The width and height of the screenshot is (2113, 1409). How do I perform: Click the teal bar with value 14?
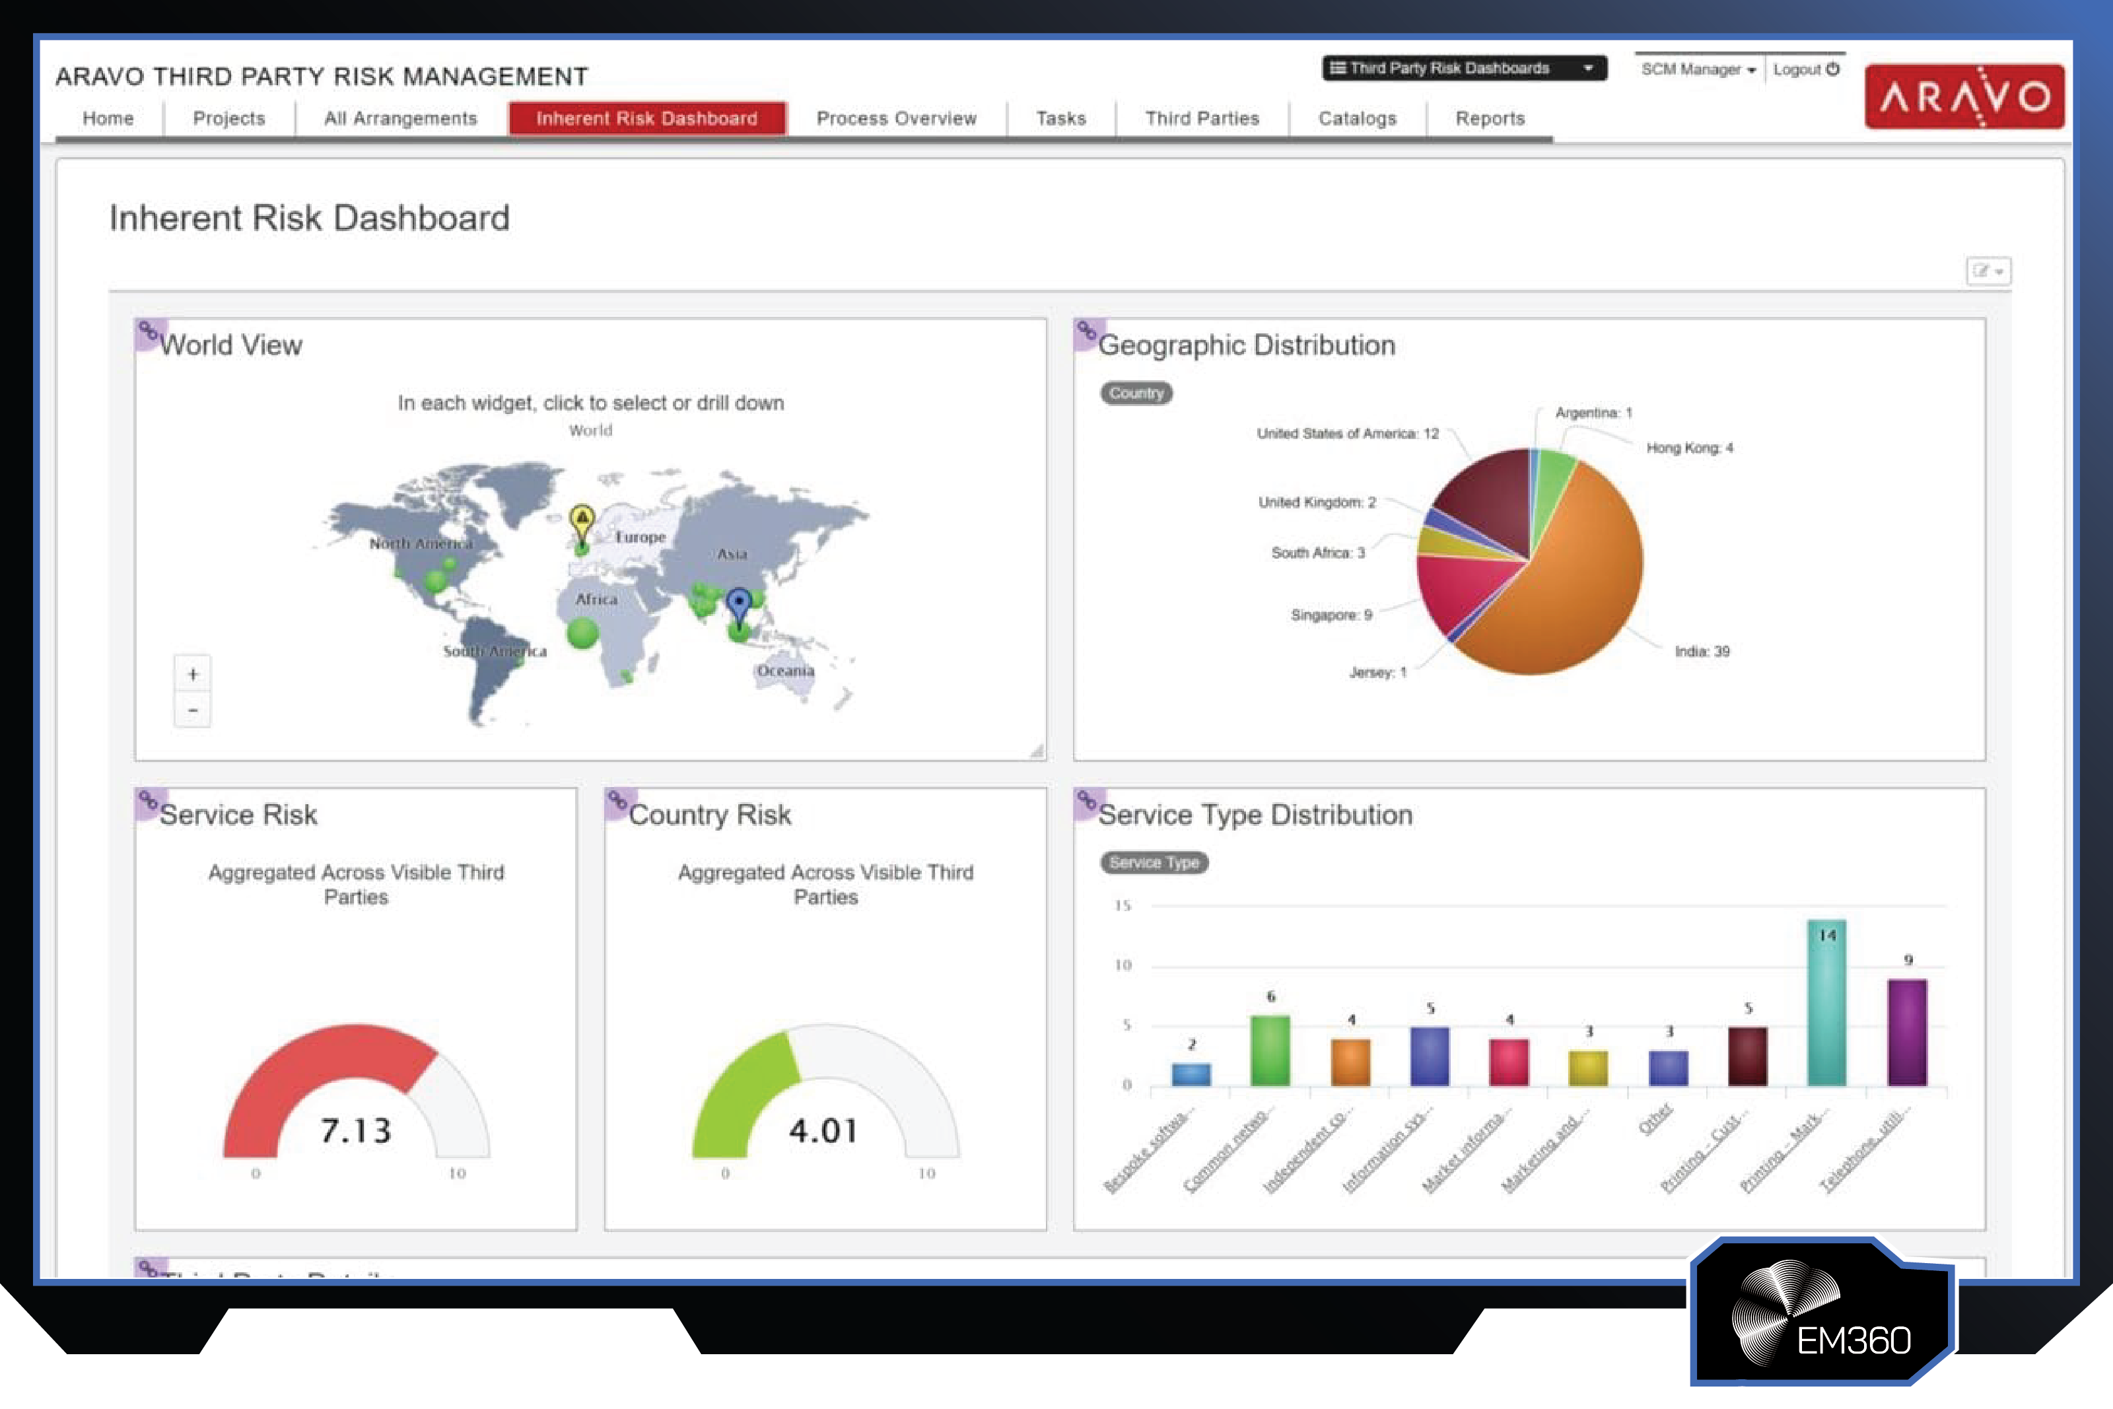coord(1826,1003)
